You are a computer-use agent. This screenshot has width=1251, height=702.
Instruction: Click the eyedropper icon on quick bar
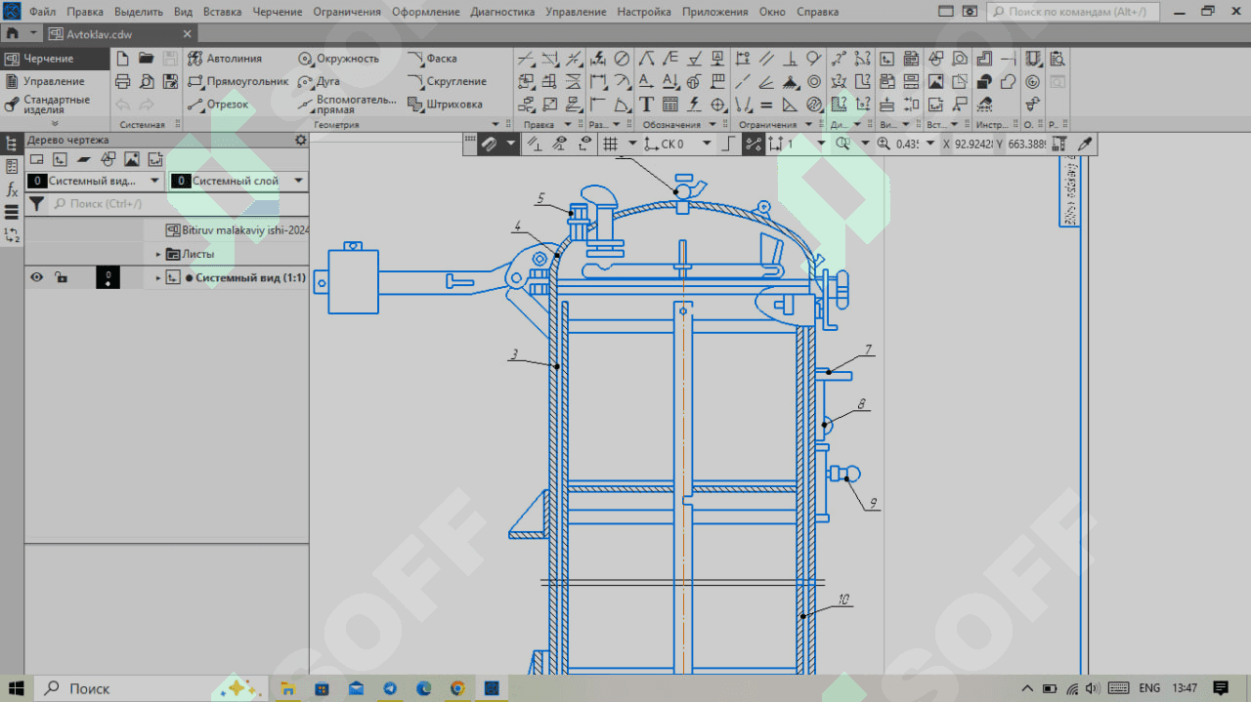1083,144
